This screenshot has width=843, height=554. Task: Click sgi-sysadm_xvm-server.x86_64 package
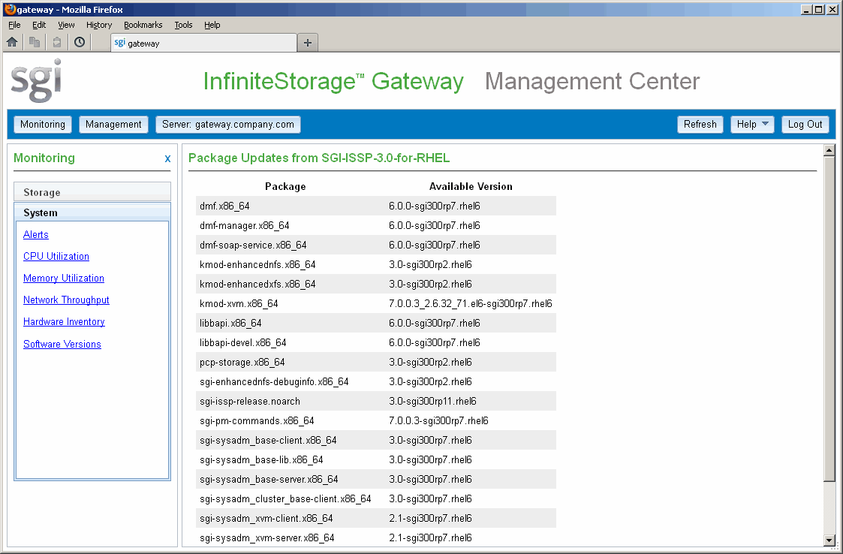click(x=267, y=538)
